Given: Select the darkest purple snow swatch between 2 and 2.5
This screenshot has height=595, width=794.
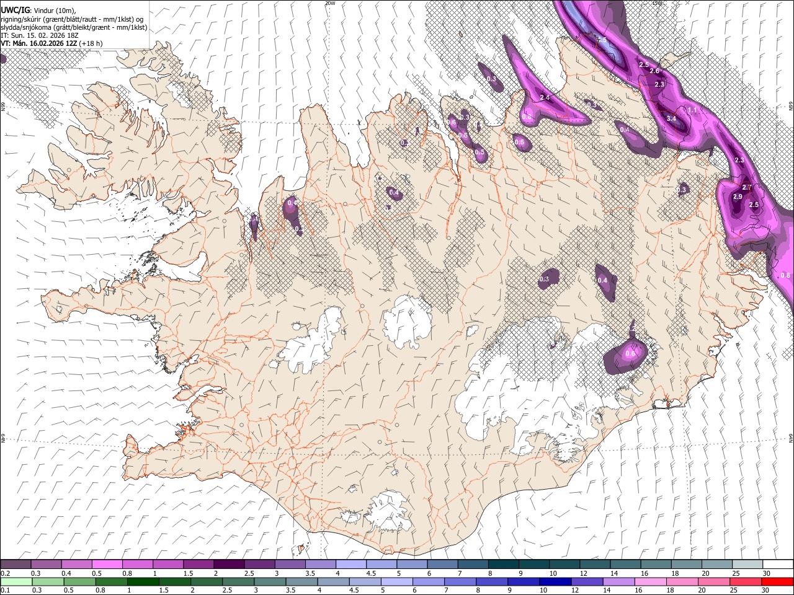Looking at the screenshot, I should 229,564.
